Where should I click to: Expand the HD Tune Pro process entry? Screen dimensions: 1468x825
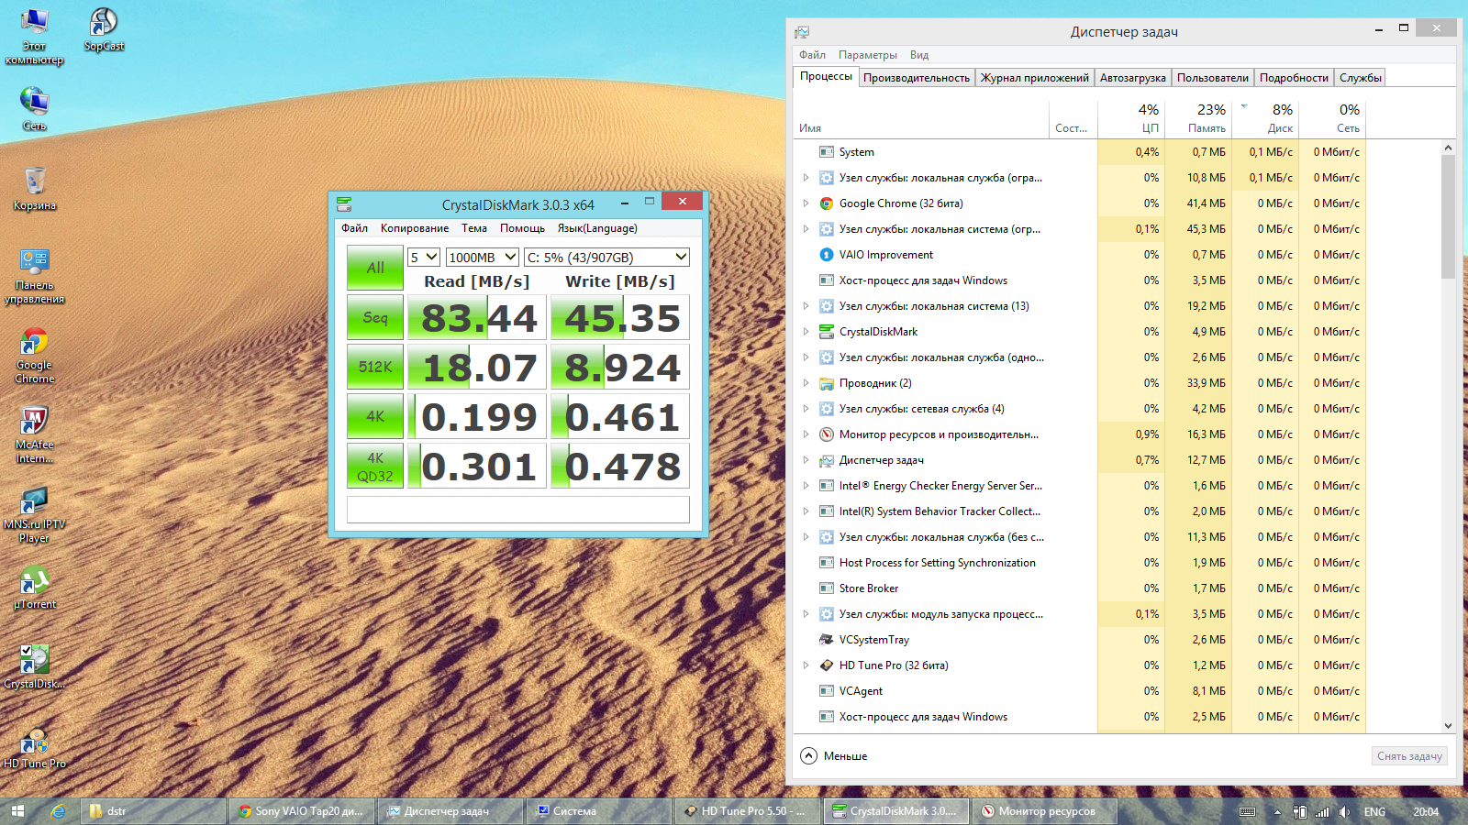click(x=806, y=665)
